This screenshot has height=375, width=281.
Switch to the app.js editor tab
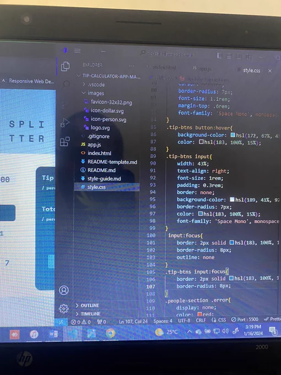[202, 68]
